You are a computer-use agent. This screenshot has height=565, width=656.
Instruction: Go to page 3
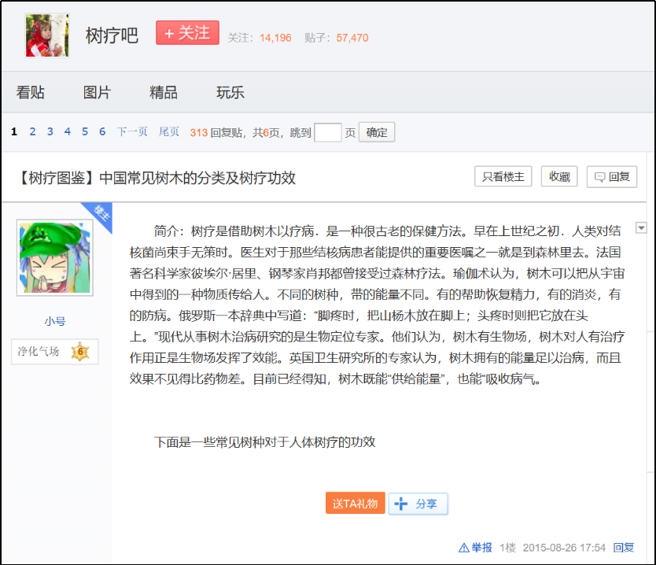pyautogui.click(x=50, y=132)
